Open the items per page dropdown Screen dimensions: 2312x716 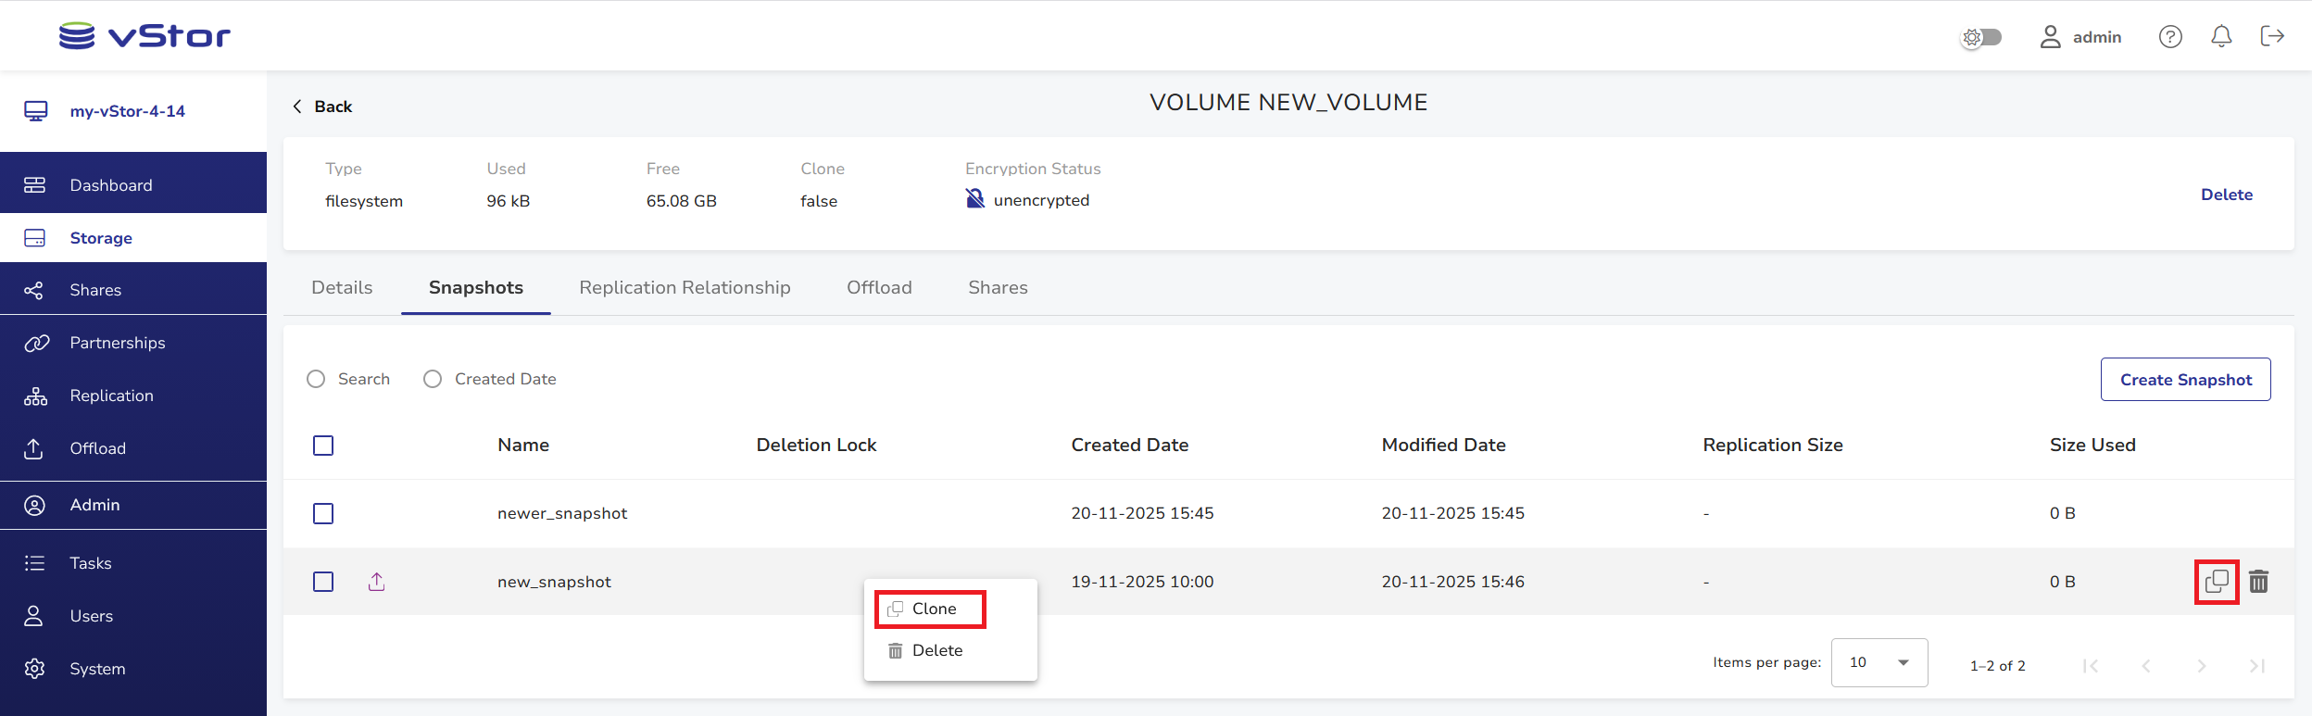(x=1878, y=663)
